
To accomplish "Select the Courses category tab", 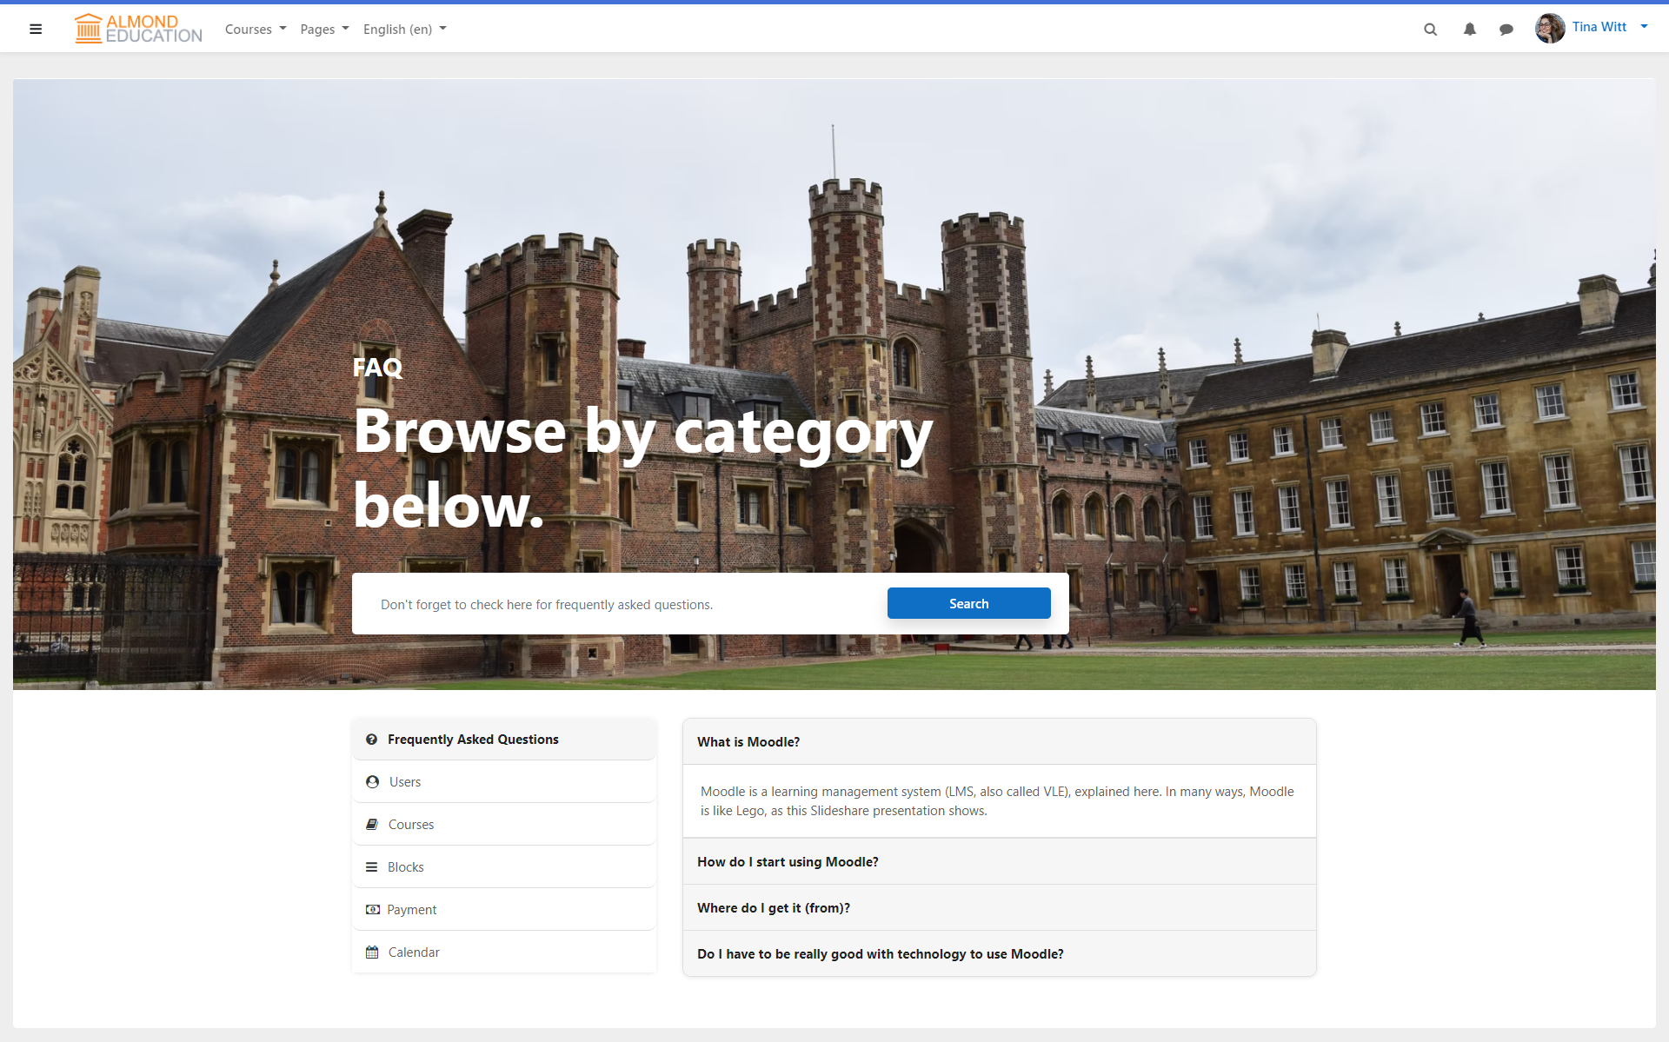I will (504, 824).
